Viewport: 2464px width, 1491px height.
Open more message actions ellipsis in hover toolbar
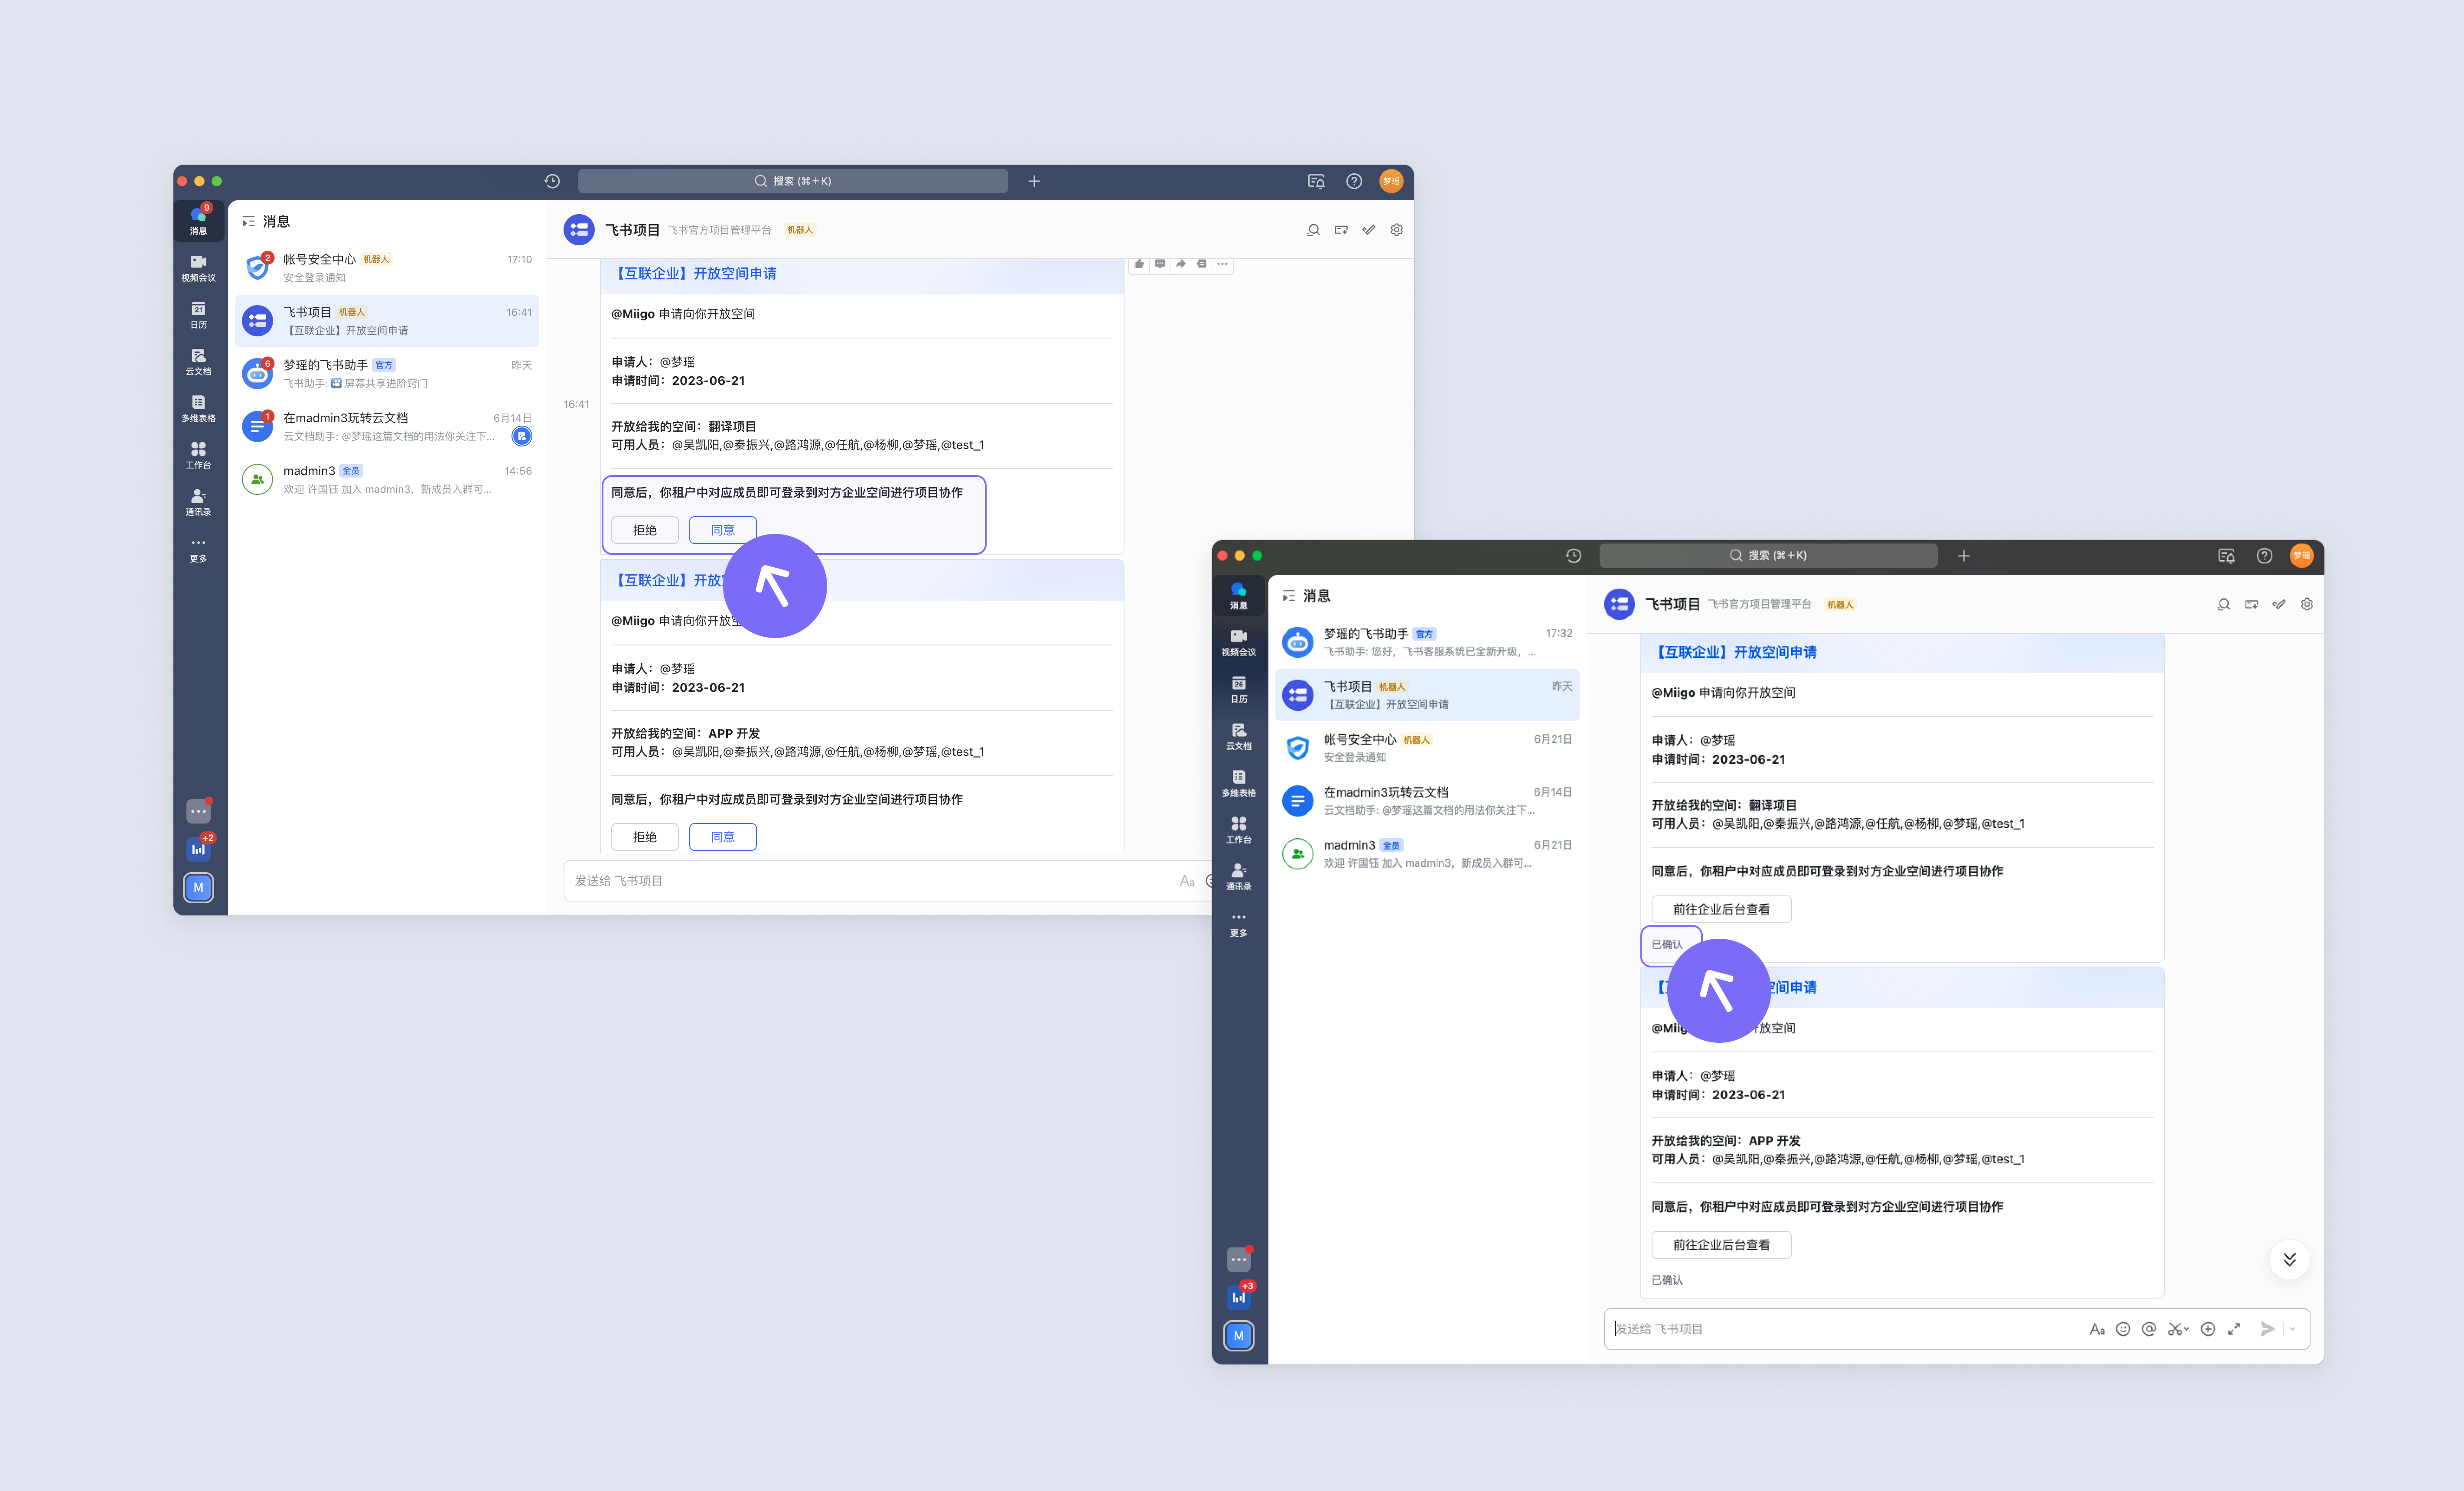coord(1222,264)
